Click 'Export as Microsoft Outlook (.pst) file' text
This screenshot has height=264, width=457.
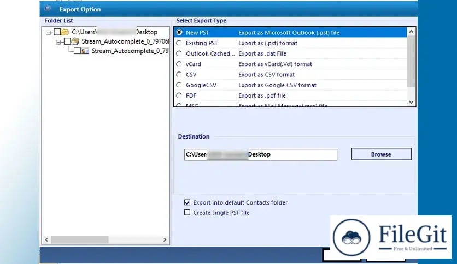(x=289, y=33)
